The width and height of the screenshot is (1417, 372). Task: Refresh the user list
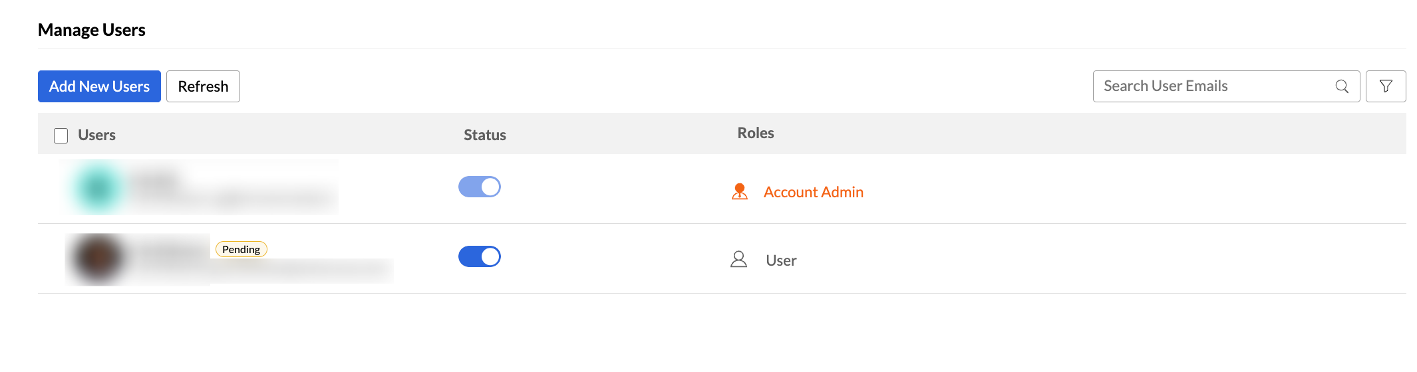pyautogui.click(x=203, y=86)
